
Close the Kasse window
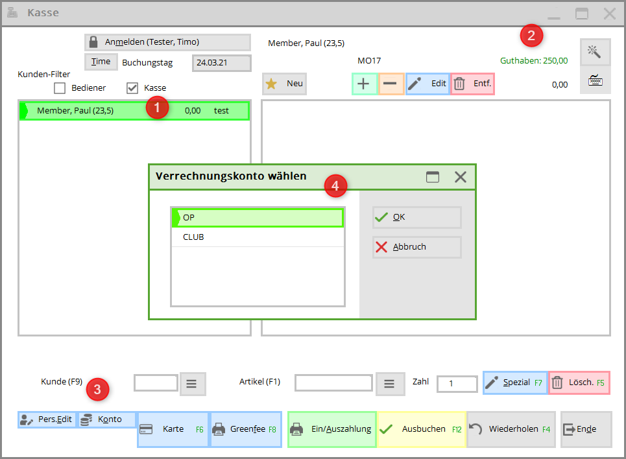click(x=610, y=14)
